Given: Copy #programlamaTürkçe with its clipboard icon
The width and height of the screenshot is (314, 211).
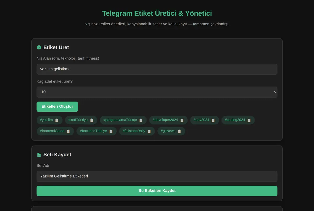Looking at the screenshot, I should click(x=141, y=120).
